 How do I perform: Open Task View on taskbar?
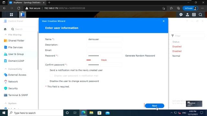click(75, 113)
